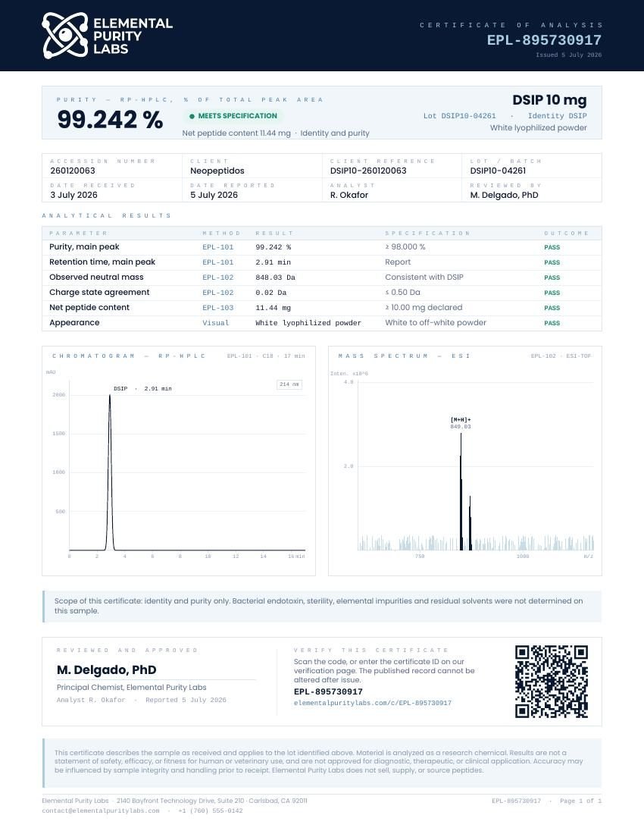The image size is (644, 834).
Task: Open the elementalpuritylabs.com/c/EPL-895730917 link
Action: [373, 703]
